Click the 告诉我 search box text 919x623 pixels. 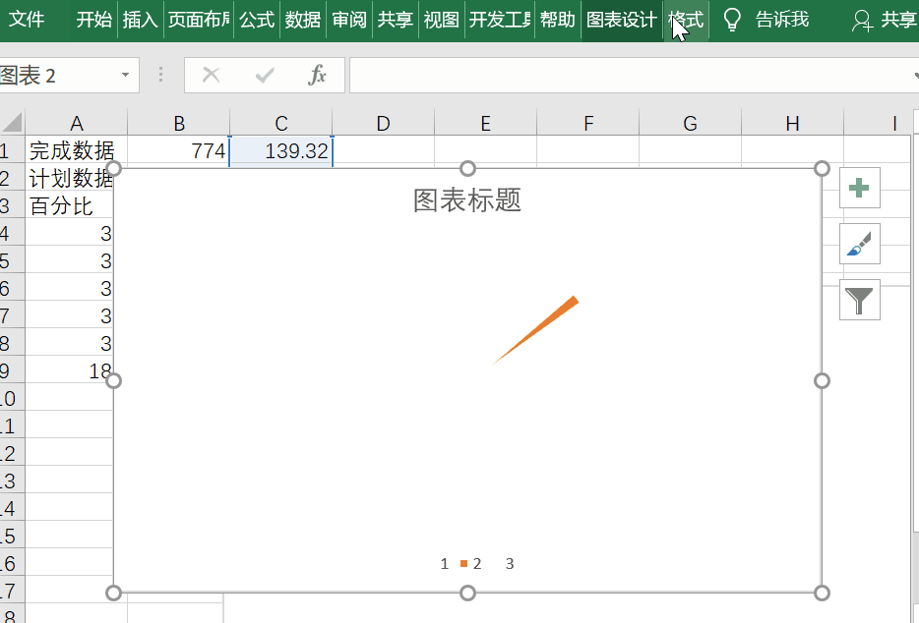782,20
